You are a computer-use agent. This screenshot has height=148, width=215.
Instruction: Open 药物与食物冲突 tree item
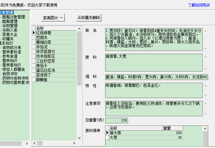point(16,78)
